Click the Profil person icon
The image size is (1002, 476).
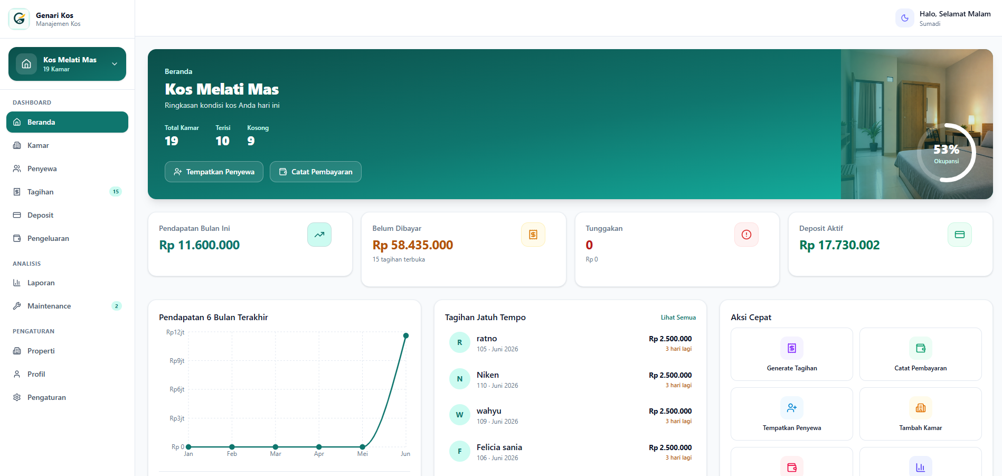(x=17, y=374)
